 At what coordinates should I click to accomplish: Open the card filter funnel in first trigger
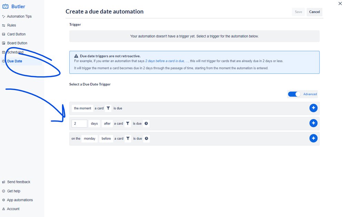pyautogui.click(x=108, y=108)
